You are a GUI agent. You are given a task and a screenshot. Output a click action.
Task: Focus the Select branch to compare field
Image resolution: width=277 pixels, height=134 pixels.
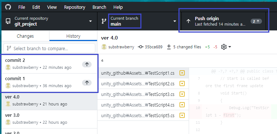49,48
